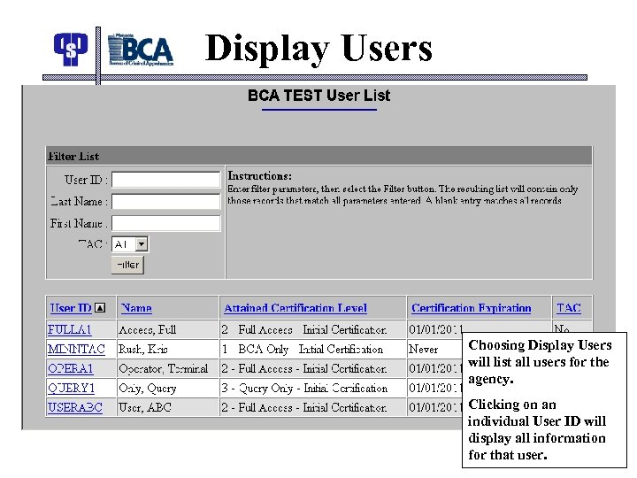Sort by User ID column header

(71, 308)
